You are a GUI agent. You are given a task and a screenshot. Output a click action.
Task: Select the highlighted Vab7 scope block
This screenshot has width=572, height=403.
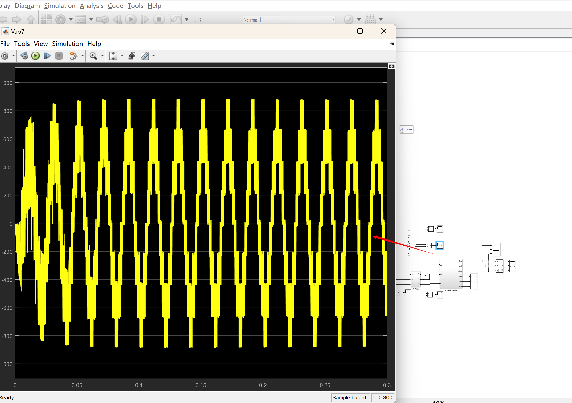[440, 245]
